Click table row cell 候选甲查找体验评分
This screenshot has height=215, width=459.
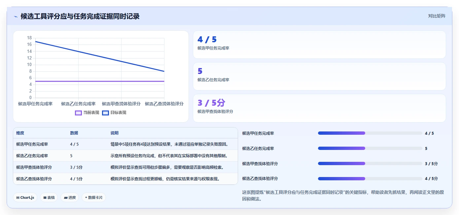34,167
